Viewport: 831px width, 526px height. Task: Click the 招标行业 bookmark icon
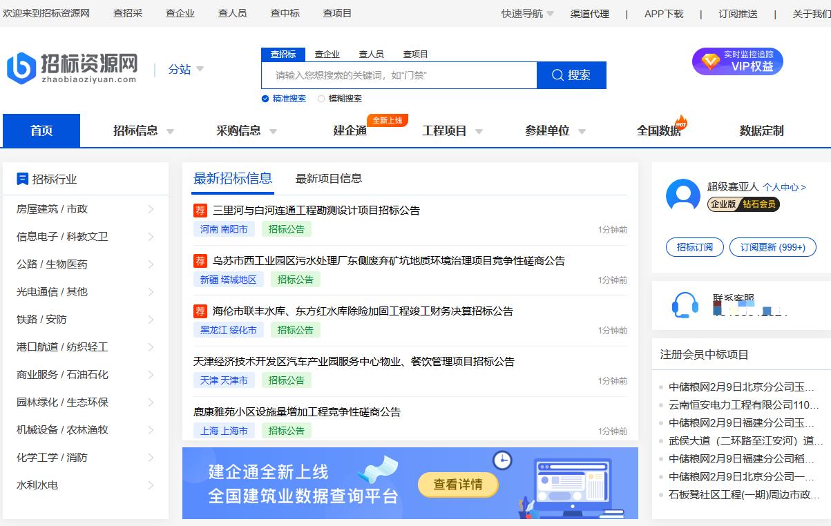pyautogui.click(x=21, y=178)
